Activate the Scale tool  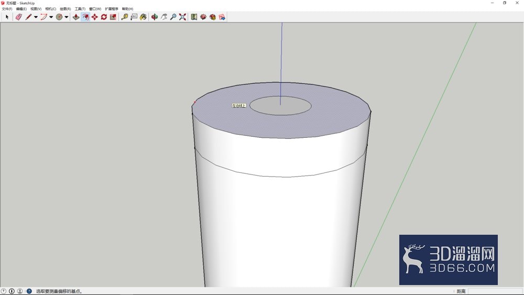pos(113,17)
